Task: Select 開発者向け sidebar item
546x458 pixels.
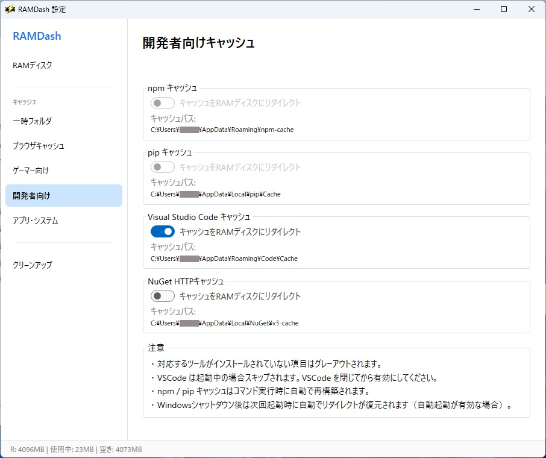Action: (x=64, y=195)
